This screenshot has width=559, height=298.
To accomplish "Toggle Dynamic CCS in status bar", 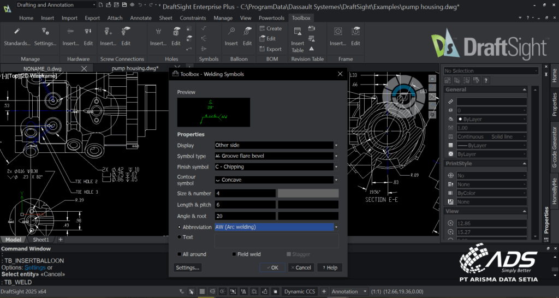I will pos(300,291).
